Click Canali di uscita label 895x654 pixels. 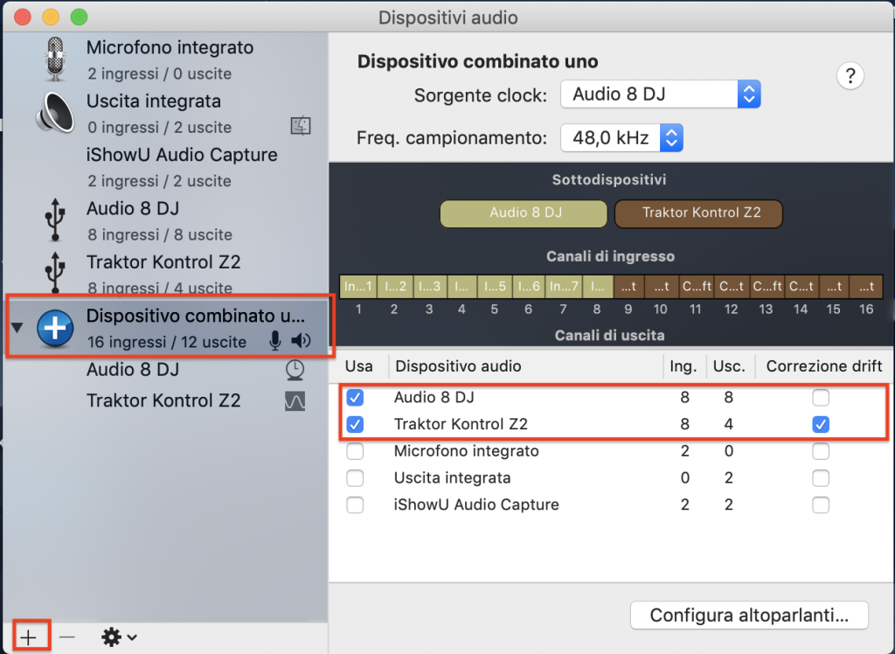[x=609, y=335]
